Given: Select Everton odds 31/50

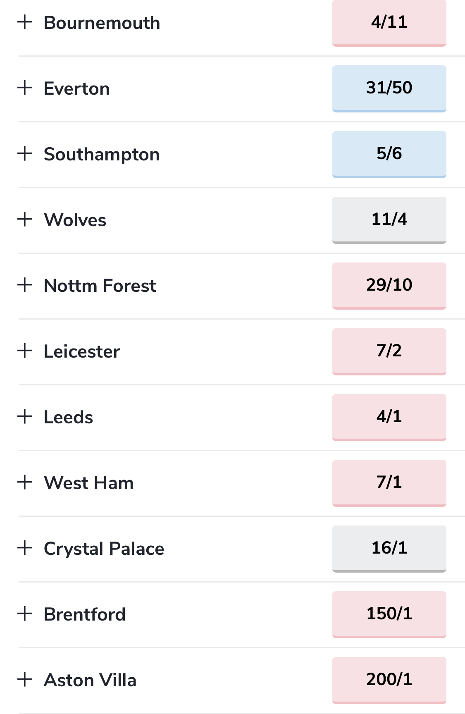Looking at the screenshot, I should click(x=389, y=89).
